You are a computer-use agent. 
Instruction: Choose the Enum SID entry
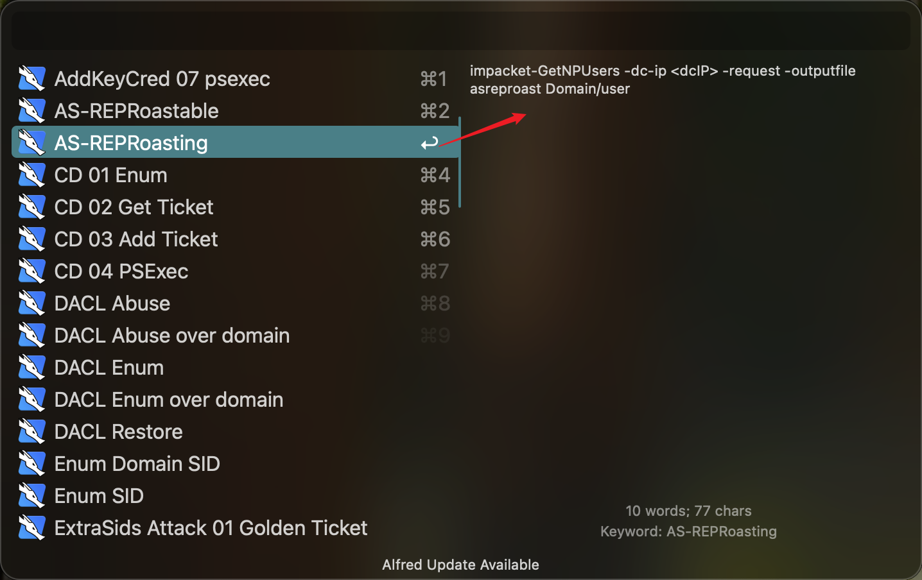coord(235,496)
